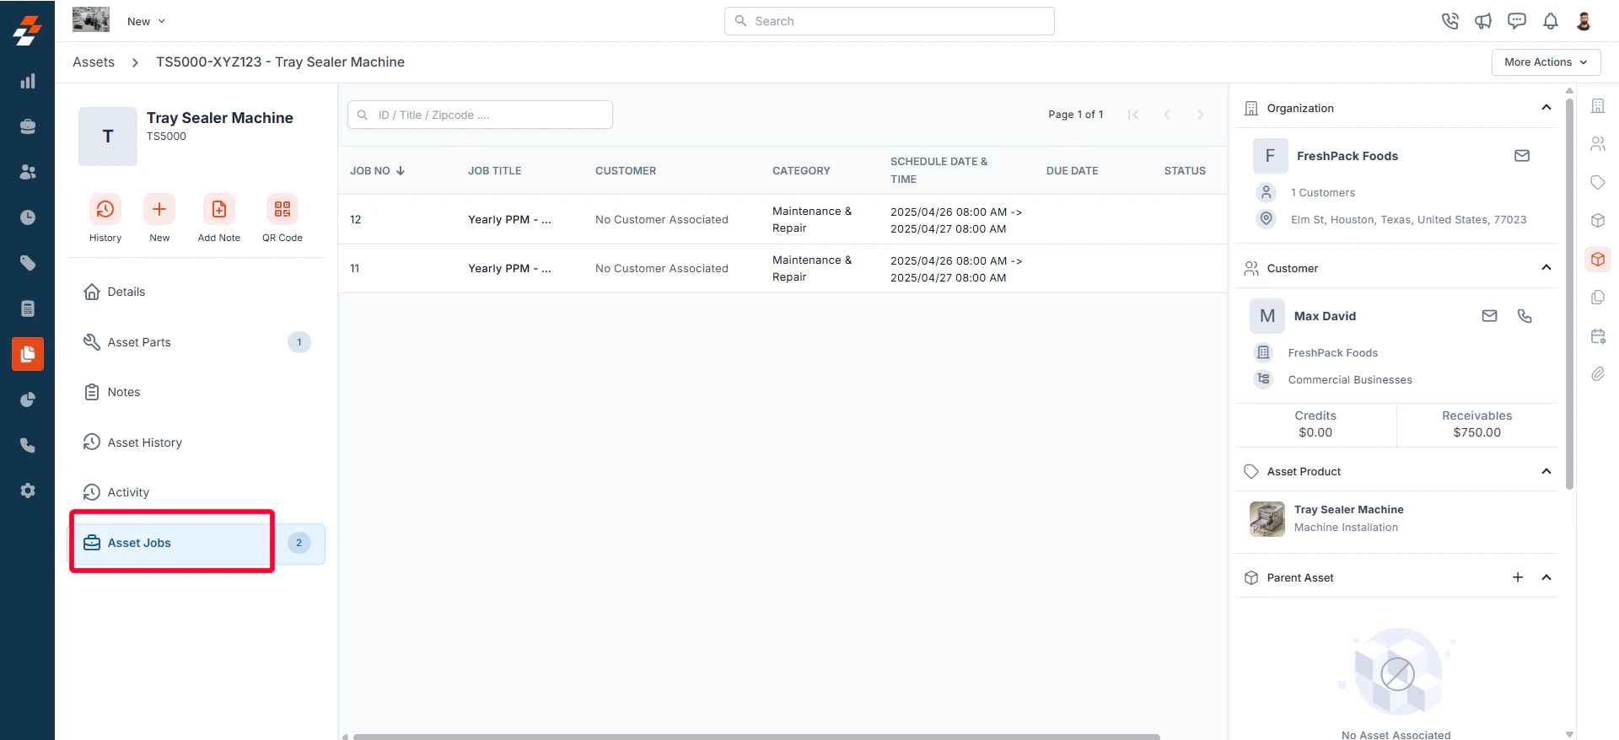Click the ID / Title / Zipcode search field
This screenshot has width=1619, height=740.
480,115
